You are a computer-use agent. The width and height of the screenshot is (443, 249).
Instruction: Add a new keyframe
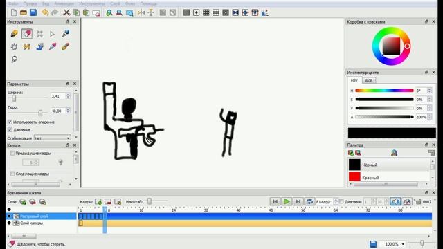pyautogui.click(x=98, y=201)
